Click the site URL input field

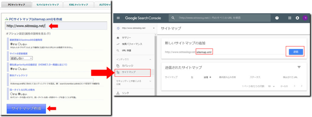(x=56, y=26)
